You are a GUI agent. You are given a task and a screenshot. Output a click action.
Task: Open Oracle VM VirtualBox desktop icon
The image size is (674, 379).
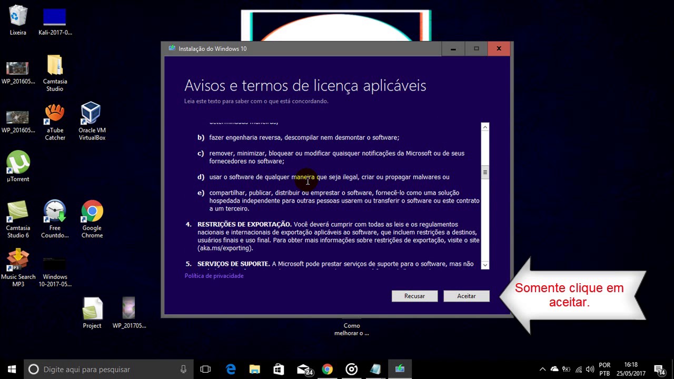[92, 122]
